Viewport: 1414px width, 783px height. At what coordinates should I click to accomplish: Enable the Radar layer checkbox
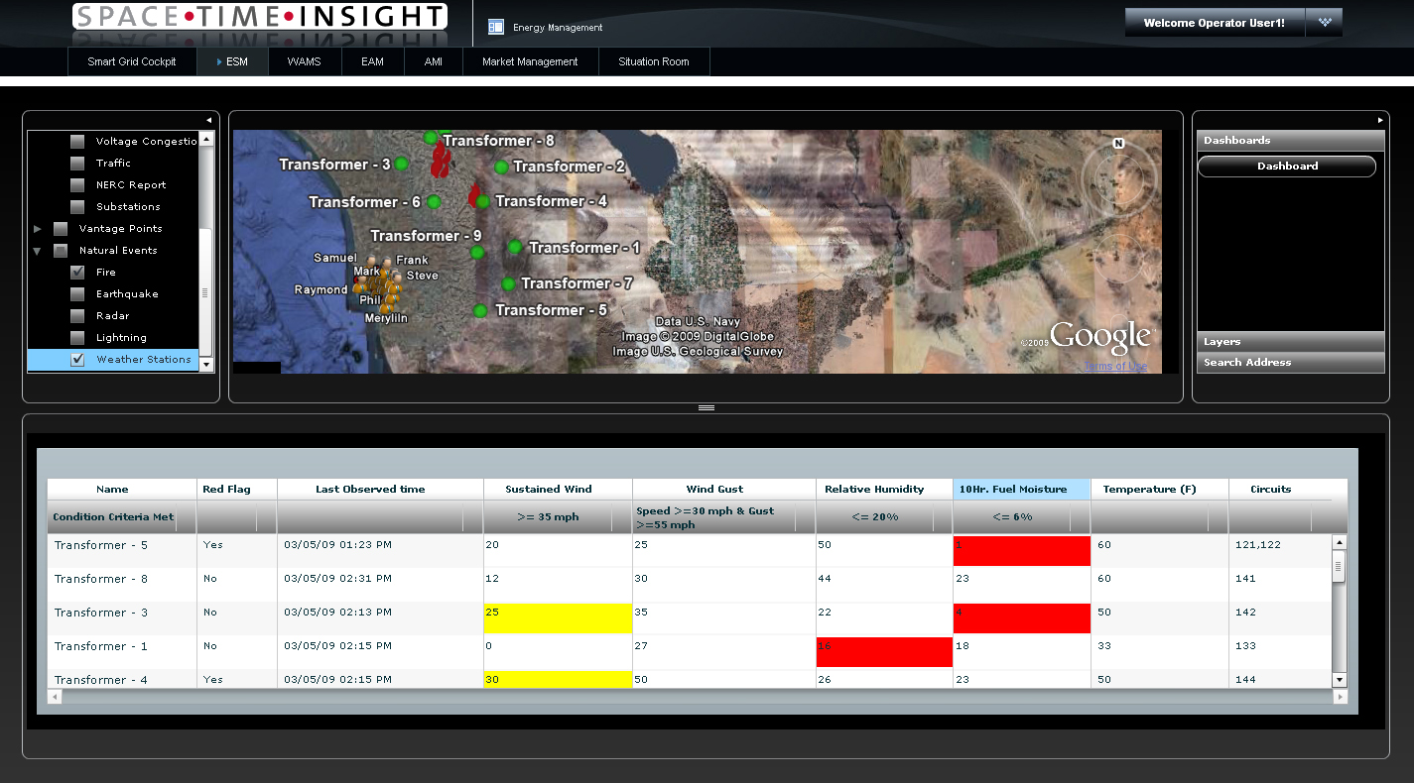tap(77, 316)
